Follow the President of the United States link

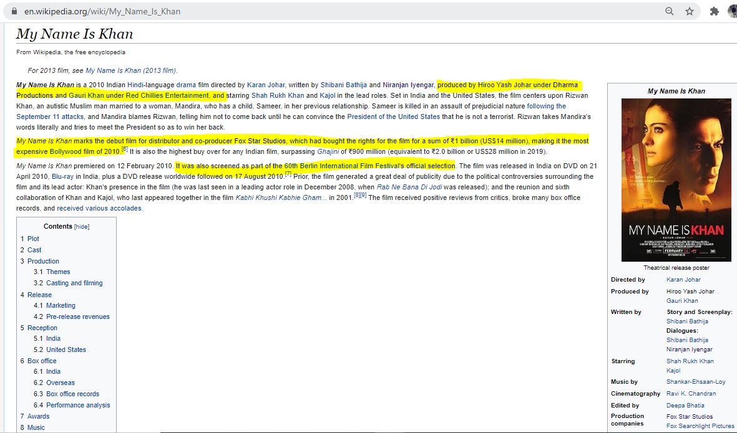[393, 117]
